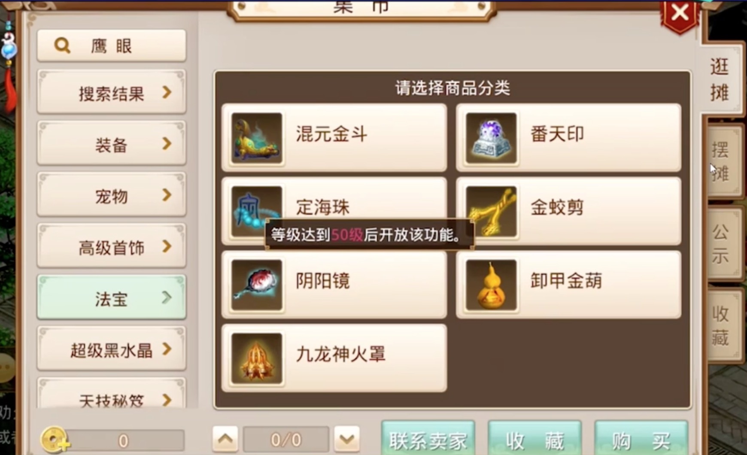Click the 定海珠 bead icon
This screenshot has height=455, width=747.
coord(256,211)
